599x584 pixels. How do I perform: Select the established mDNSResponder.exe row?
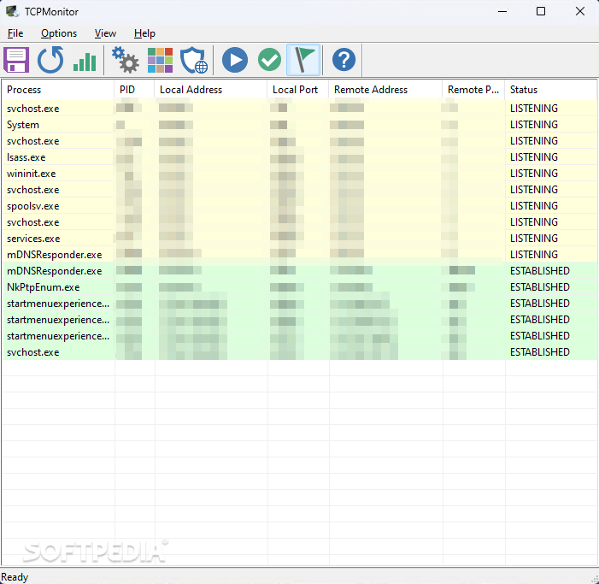point(300,271)
